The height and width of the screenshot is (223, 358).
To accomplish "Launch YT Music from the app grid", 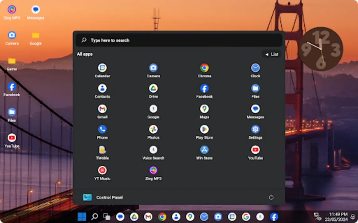I will click(102, 170).
